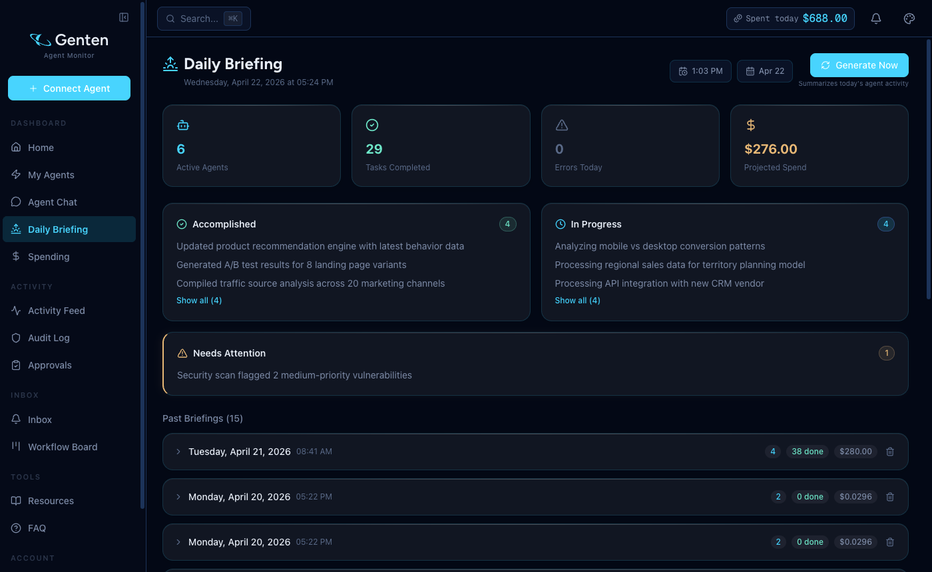Screen dimensions: 932x572
Task: Click the lightning icon beside My Agents
Action: [x=17, y=174]
